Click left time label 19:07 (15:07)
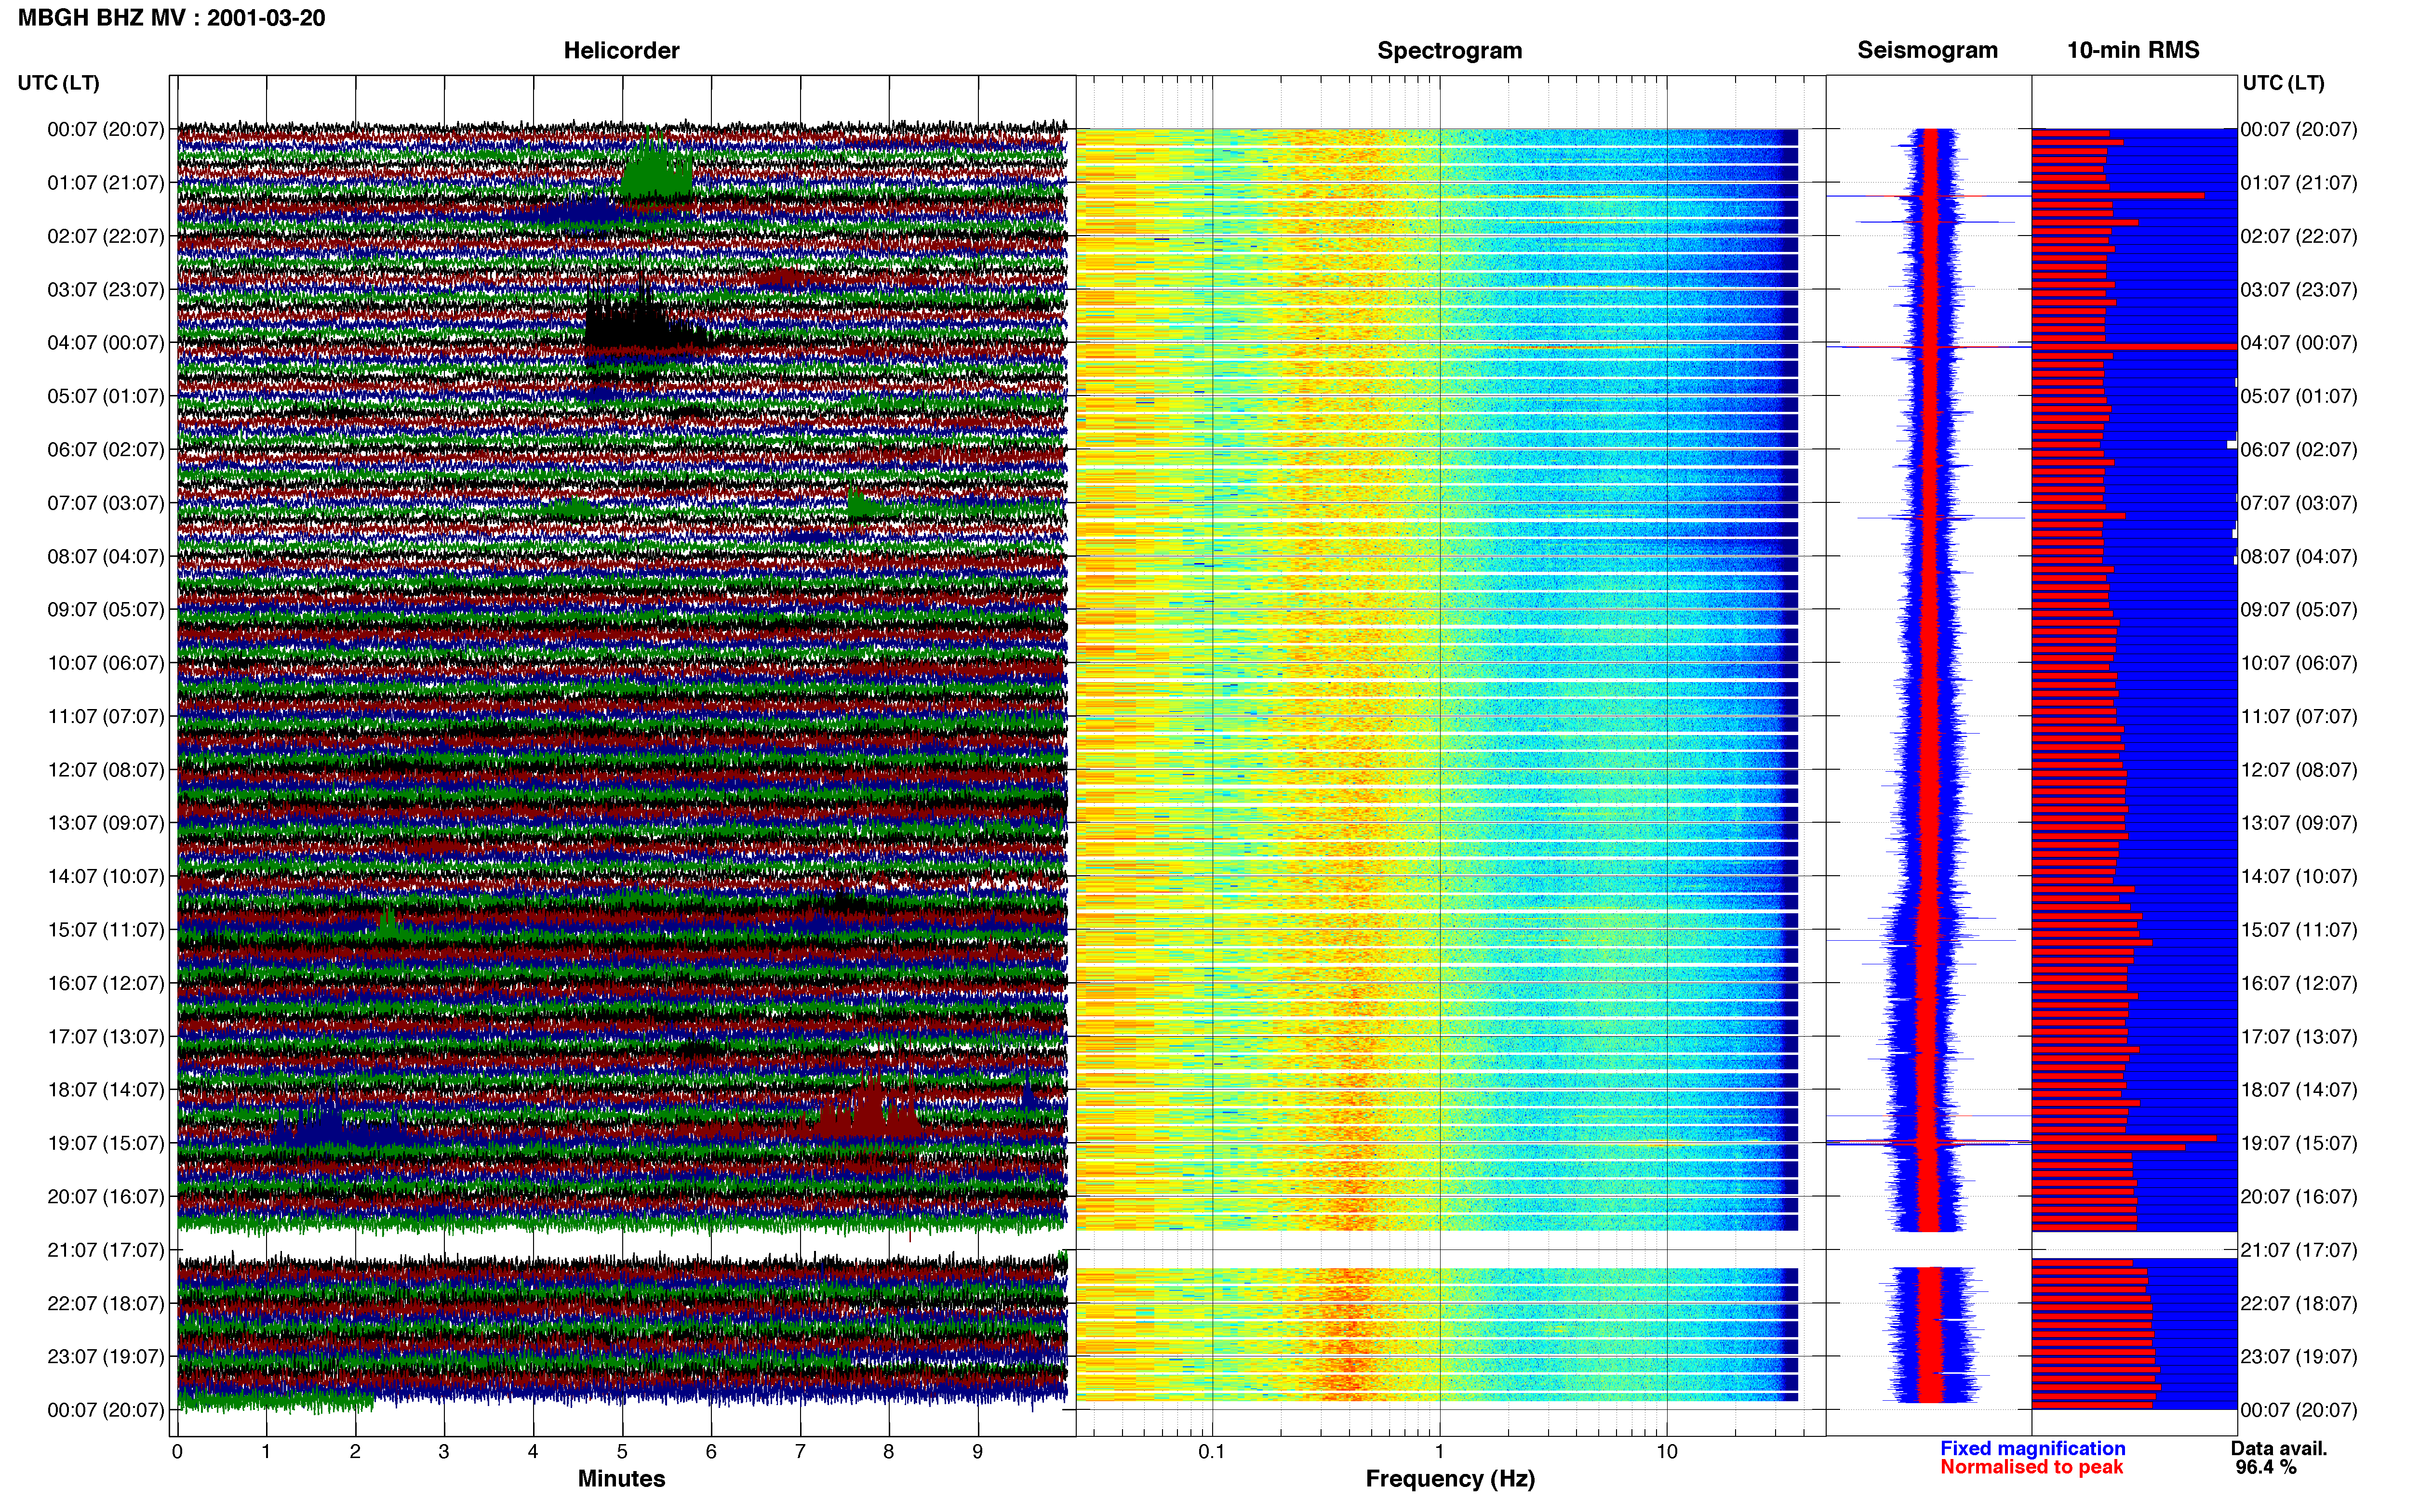2419x1512 pixels. coord(105,1143)
